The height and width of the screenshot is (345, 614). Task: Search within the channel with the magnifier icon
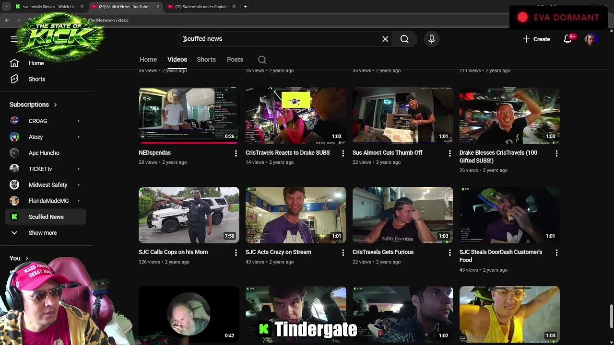tap(262, 59)
